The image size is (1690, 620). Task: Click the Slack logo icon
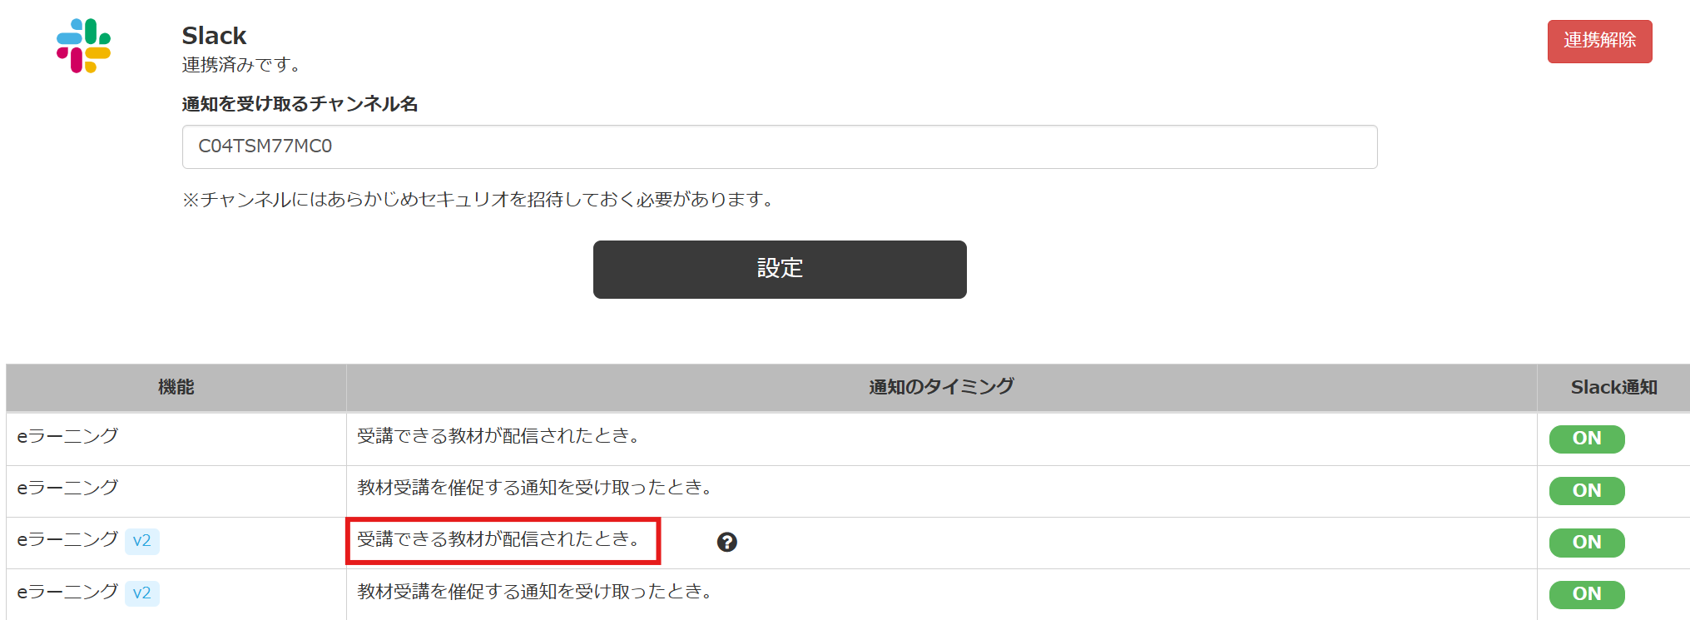click(83, 46)
